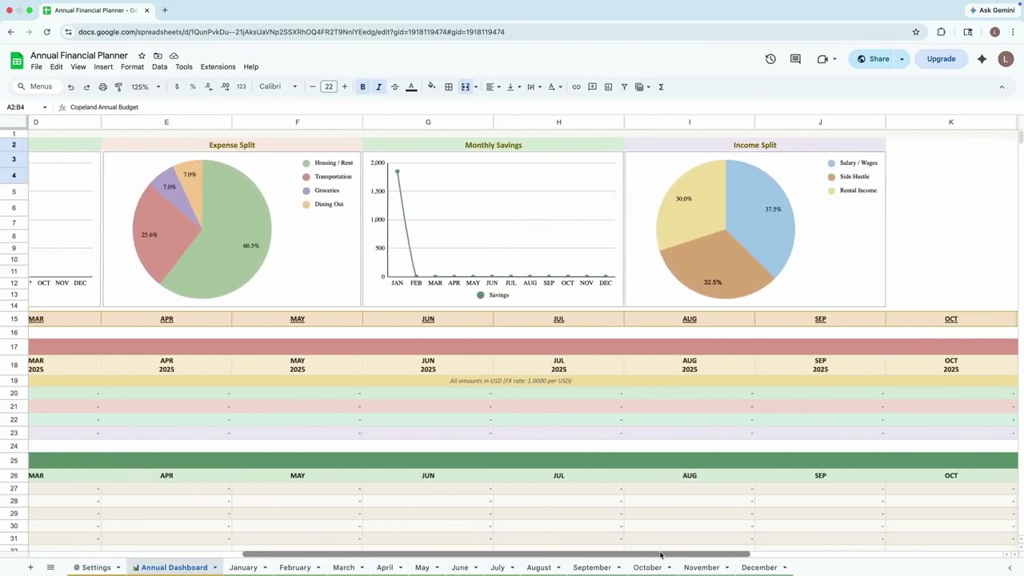Click the font size 22 field
Screen dimensions: 1024x576
pyautogui.click(x=329, y=87)
